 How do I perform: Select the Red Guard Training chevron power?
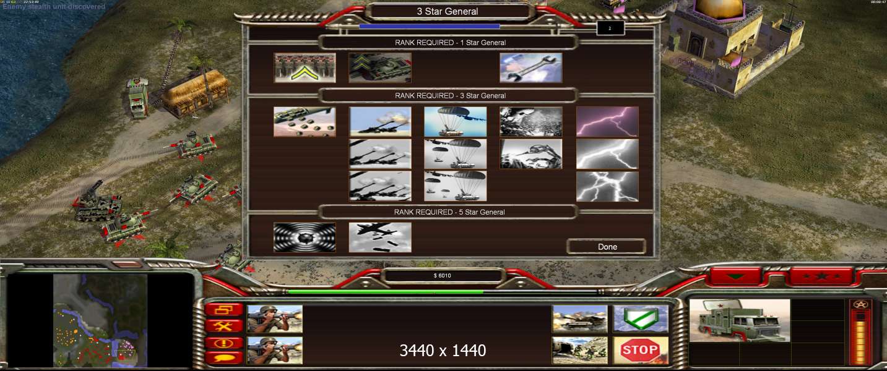pos(305,68)
